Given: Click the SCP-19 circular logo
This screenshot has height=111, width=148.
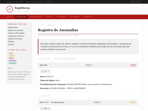Looking at the screenshot, I should 10,9.
